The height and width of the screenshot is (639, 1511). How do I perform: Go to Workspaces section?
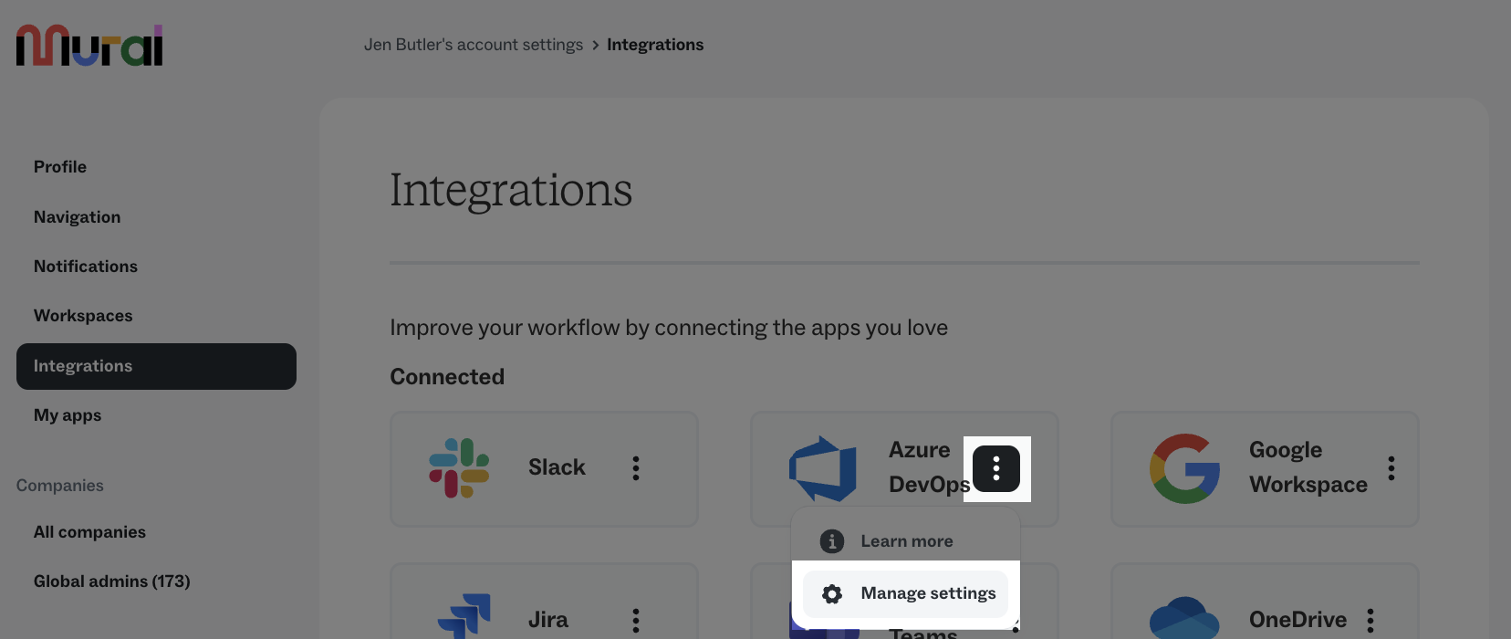(x=83, y=316)
